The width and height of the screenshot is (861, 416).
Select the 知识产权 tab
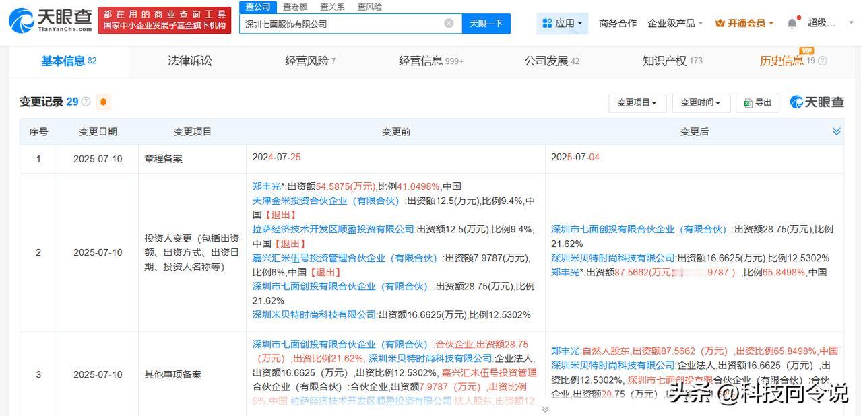672,61
